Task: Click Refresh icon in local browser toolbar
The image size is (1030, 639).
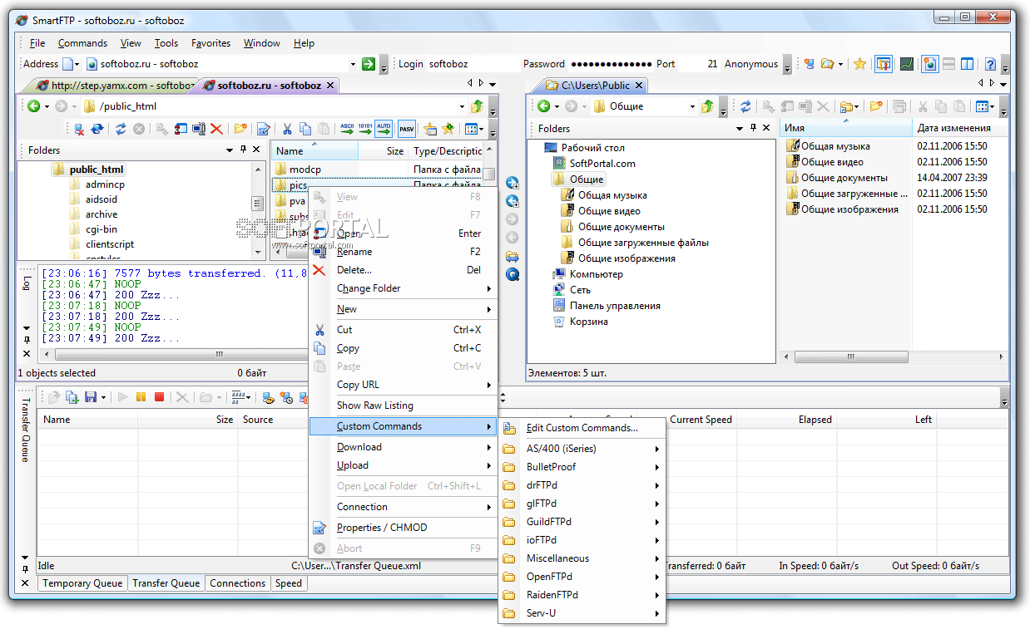Action: 745,106
